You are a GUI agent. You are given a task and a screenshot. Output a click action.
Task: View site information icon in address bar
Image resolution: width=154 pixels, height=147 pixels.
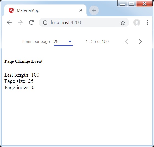click(x=45, y=23)
